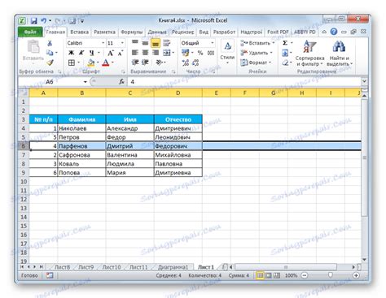This screenshot has width=386, height=298.
Task: Switch to sheet Лист10
Action: click(x=112, y=267)
